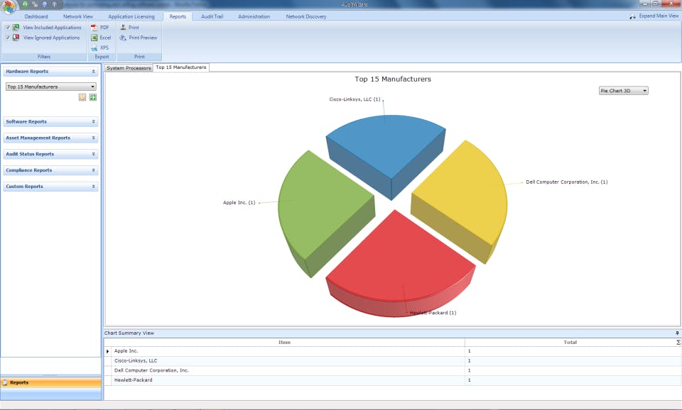This screenshot has height=410, width=682.
Task: Click the row indicator arrow beside Apple Inc.
Action: point(107,351)
